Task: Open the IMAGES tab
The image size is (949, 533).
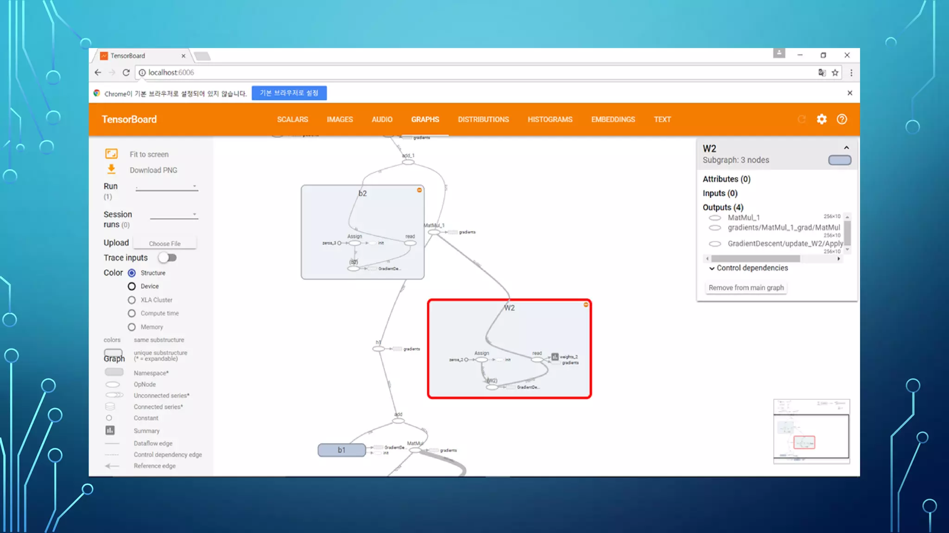Action: [x=340, y=119]
